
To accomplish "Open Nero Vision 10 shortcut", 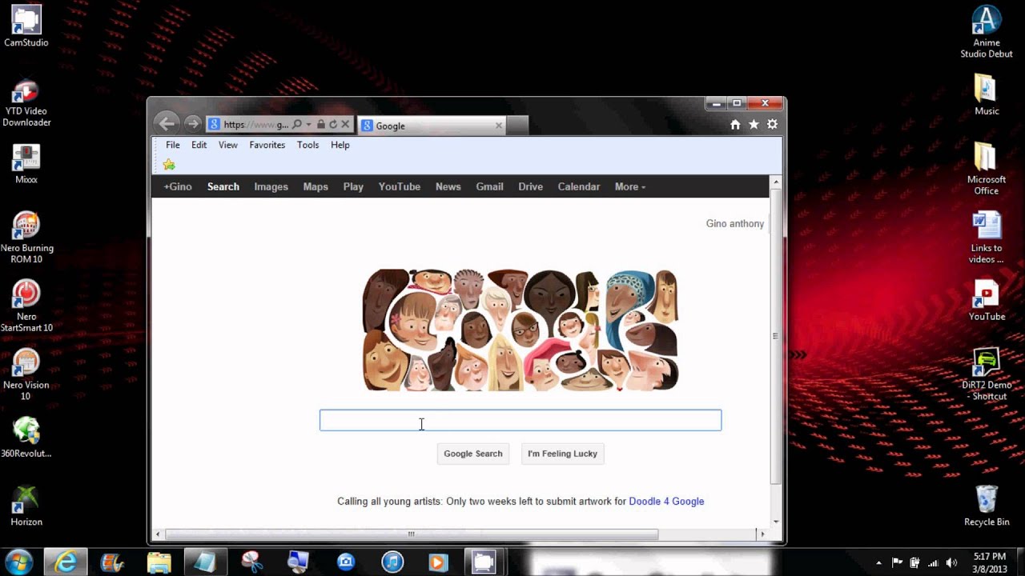I will tap(26, 374).
